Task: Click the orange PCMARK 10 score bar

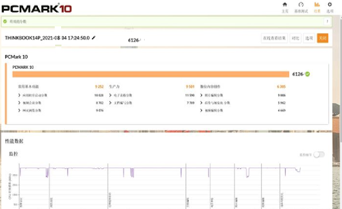Action: point(151,74)
